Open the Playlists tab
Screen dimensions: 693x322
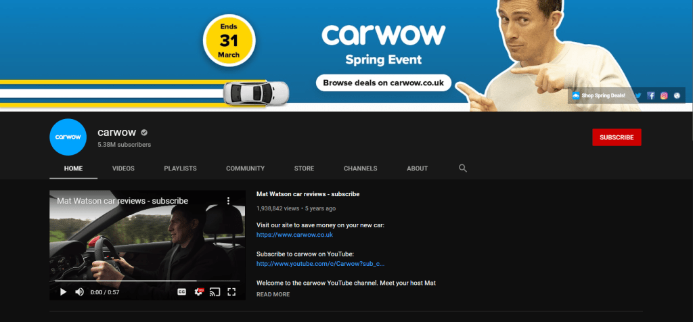180,168
